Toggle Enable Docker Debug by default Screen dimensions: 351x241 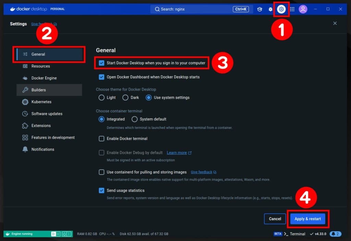click(101, 152)
